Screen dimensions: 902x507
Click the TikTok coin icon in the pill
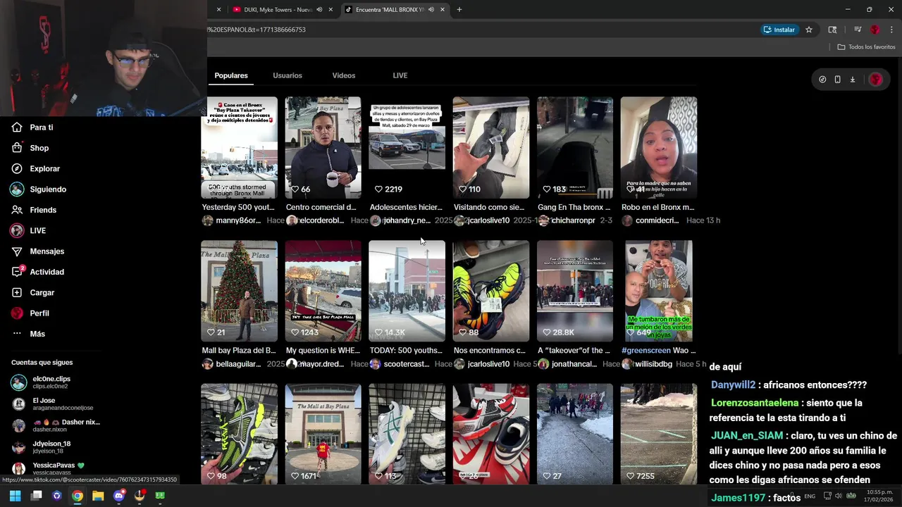pos(822,80)
